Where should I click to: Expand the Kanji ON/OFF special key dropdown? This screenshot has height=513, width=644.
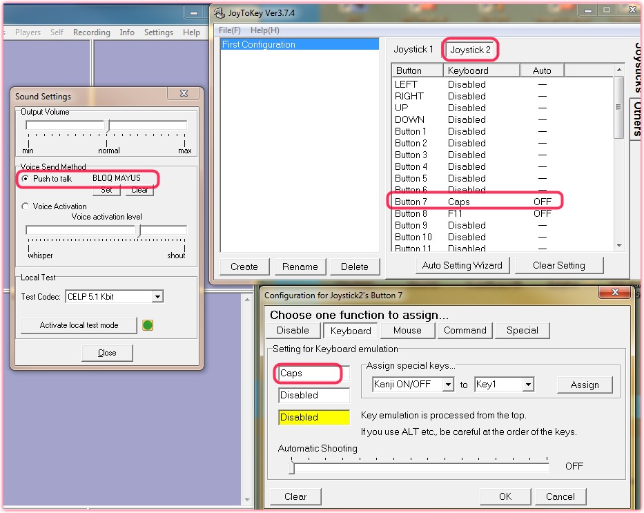(448, 385)
